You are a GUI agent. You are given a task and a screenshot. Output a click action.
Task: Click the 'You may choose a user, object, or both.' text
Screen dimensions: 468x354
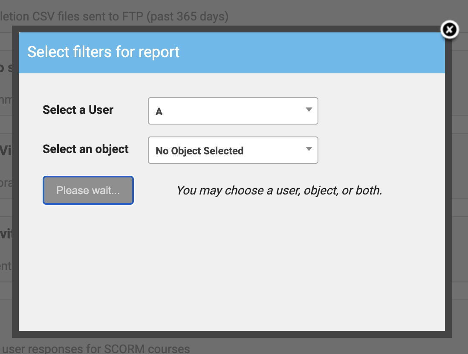click(279, 190)
